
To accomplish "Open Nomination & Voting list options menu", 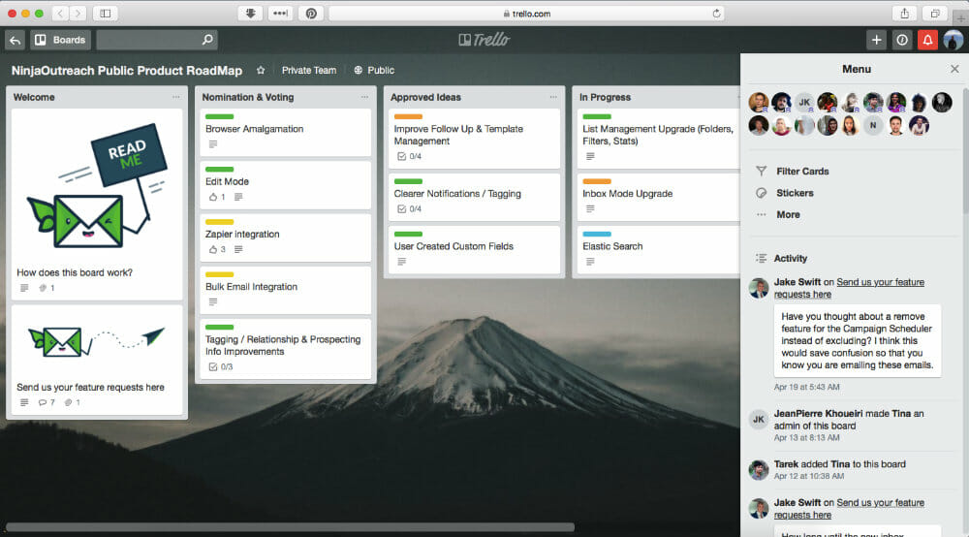I will (364, 97).
